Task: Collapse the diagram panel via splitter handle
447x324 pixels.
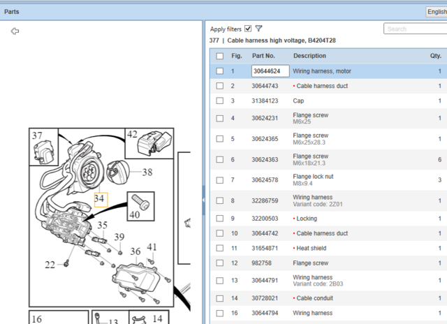Action: pyautogui.click(x=203, y=200)
